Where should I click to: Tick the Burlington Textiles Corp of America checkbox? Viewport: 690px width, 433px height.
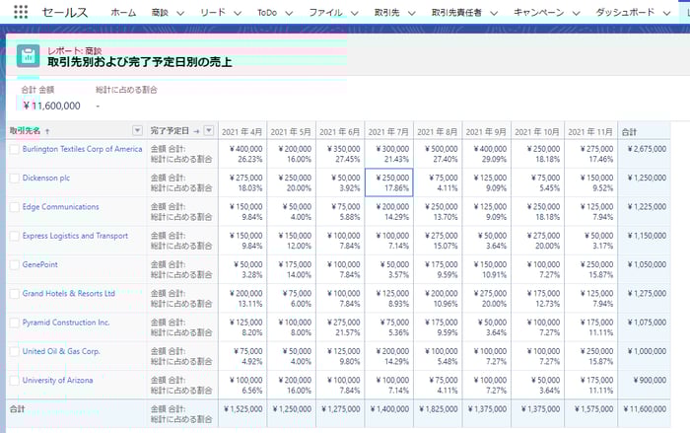coord(15,149)
